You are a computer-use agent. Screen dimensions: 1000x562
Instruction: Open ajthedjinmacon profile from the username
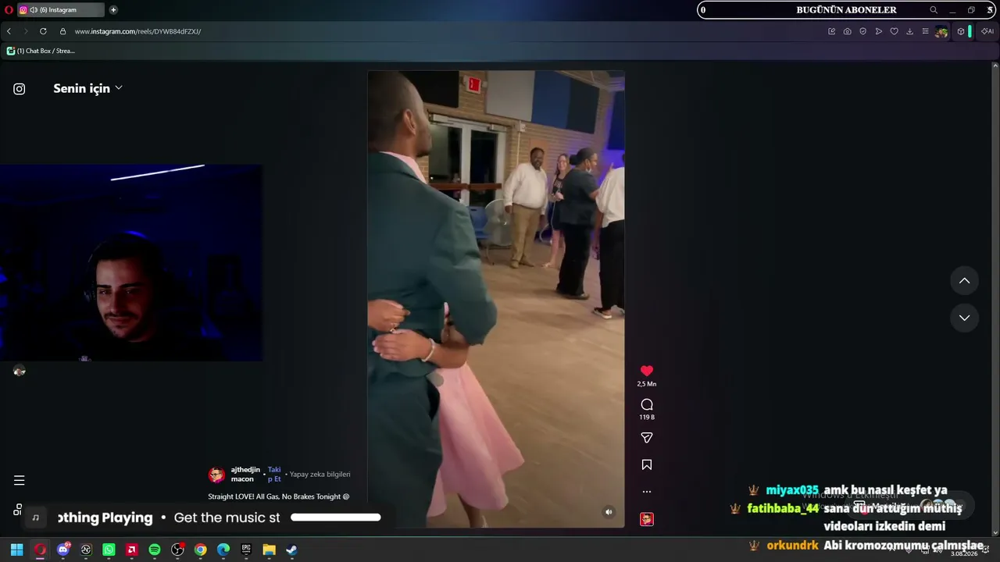tap(245, 474)
